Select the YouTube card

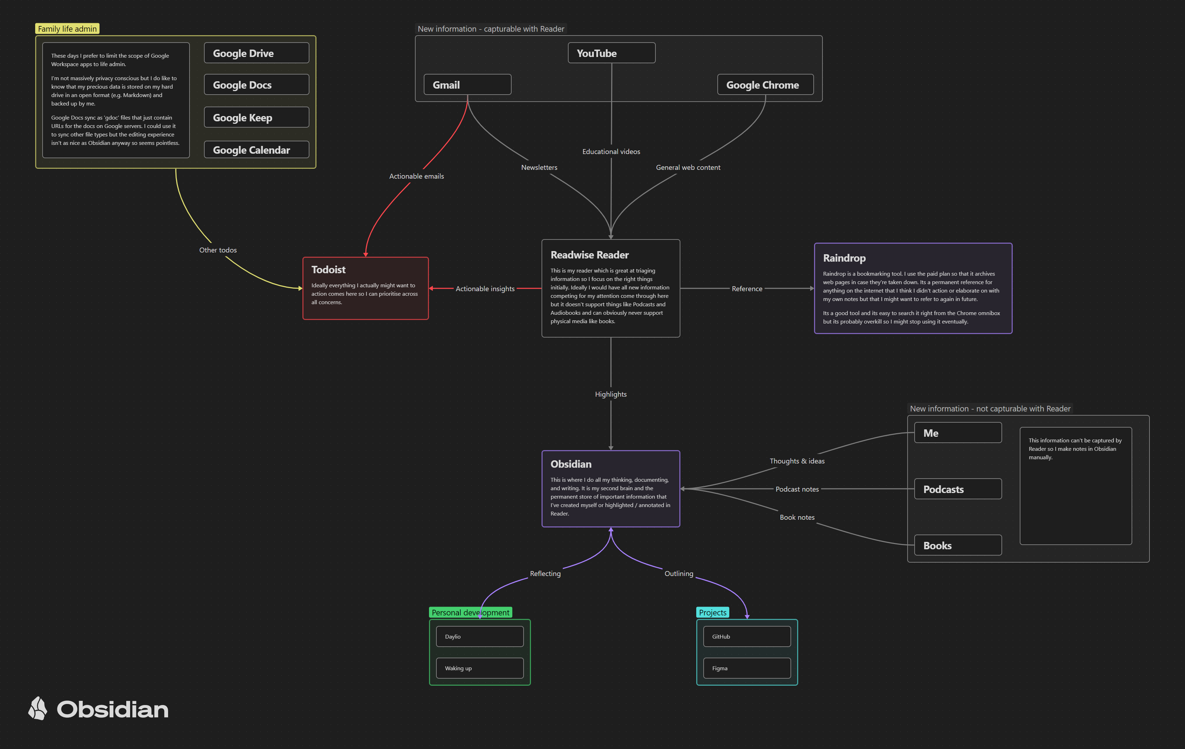611,53
